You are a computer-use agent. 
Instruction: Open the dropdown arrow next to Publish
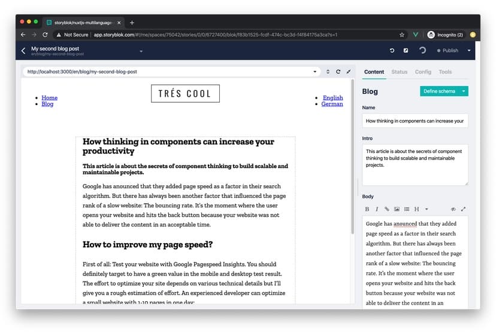click(x=469, y=51)
